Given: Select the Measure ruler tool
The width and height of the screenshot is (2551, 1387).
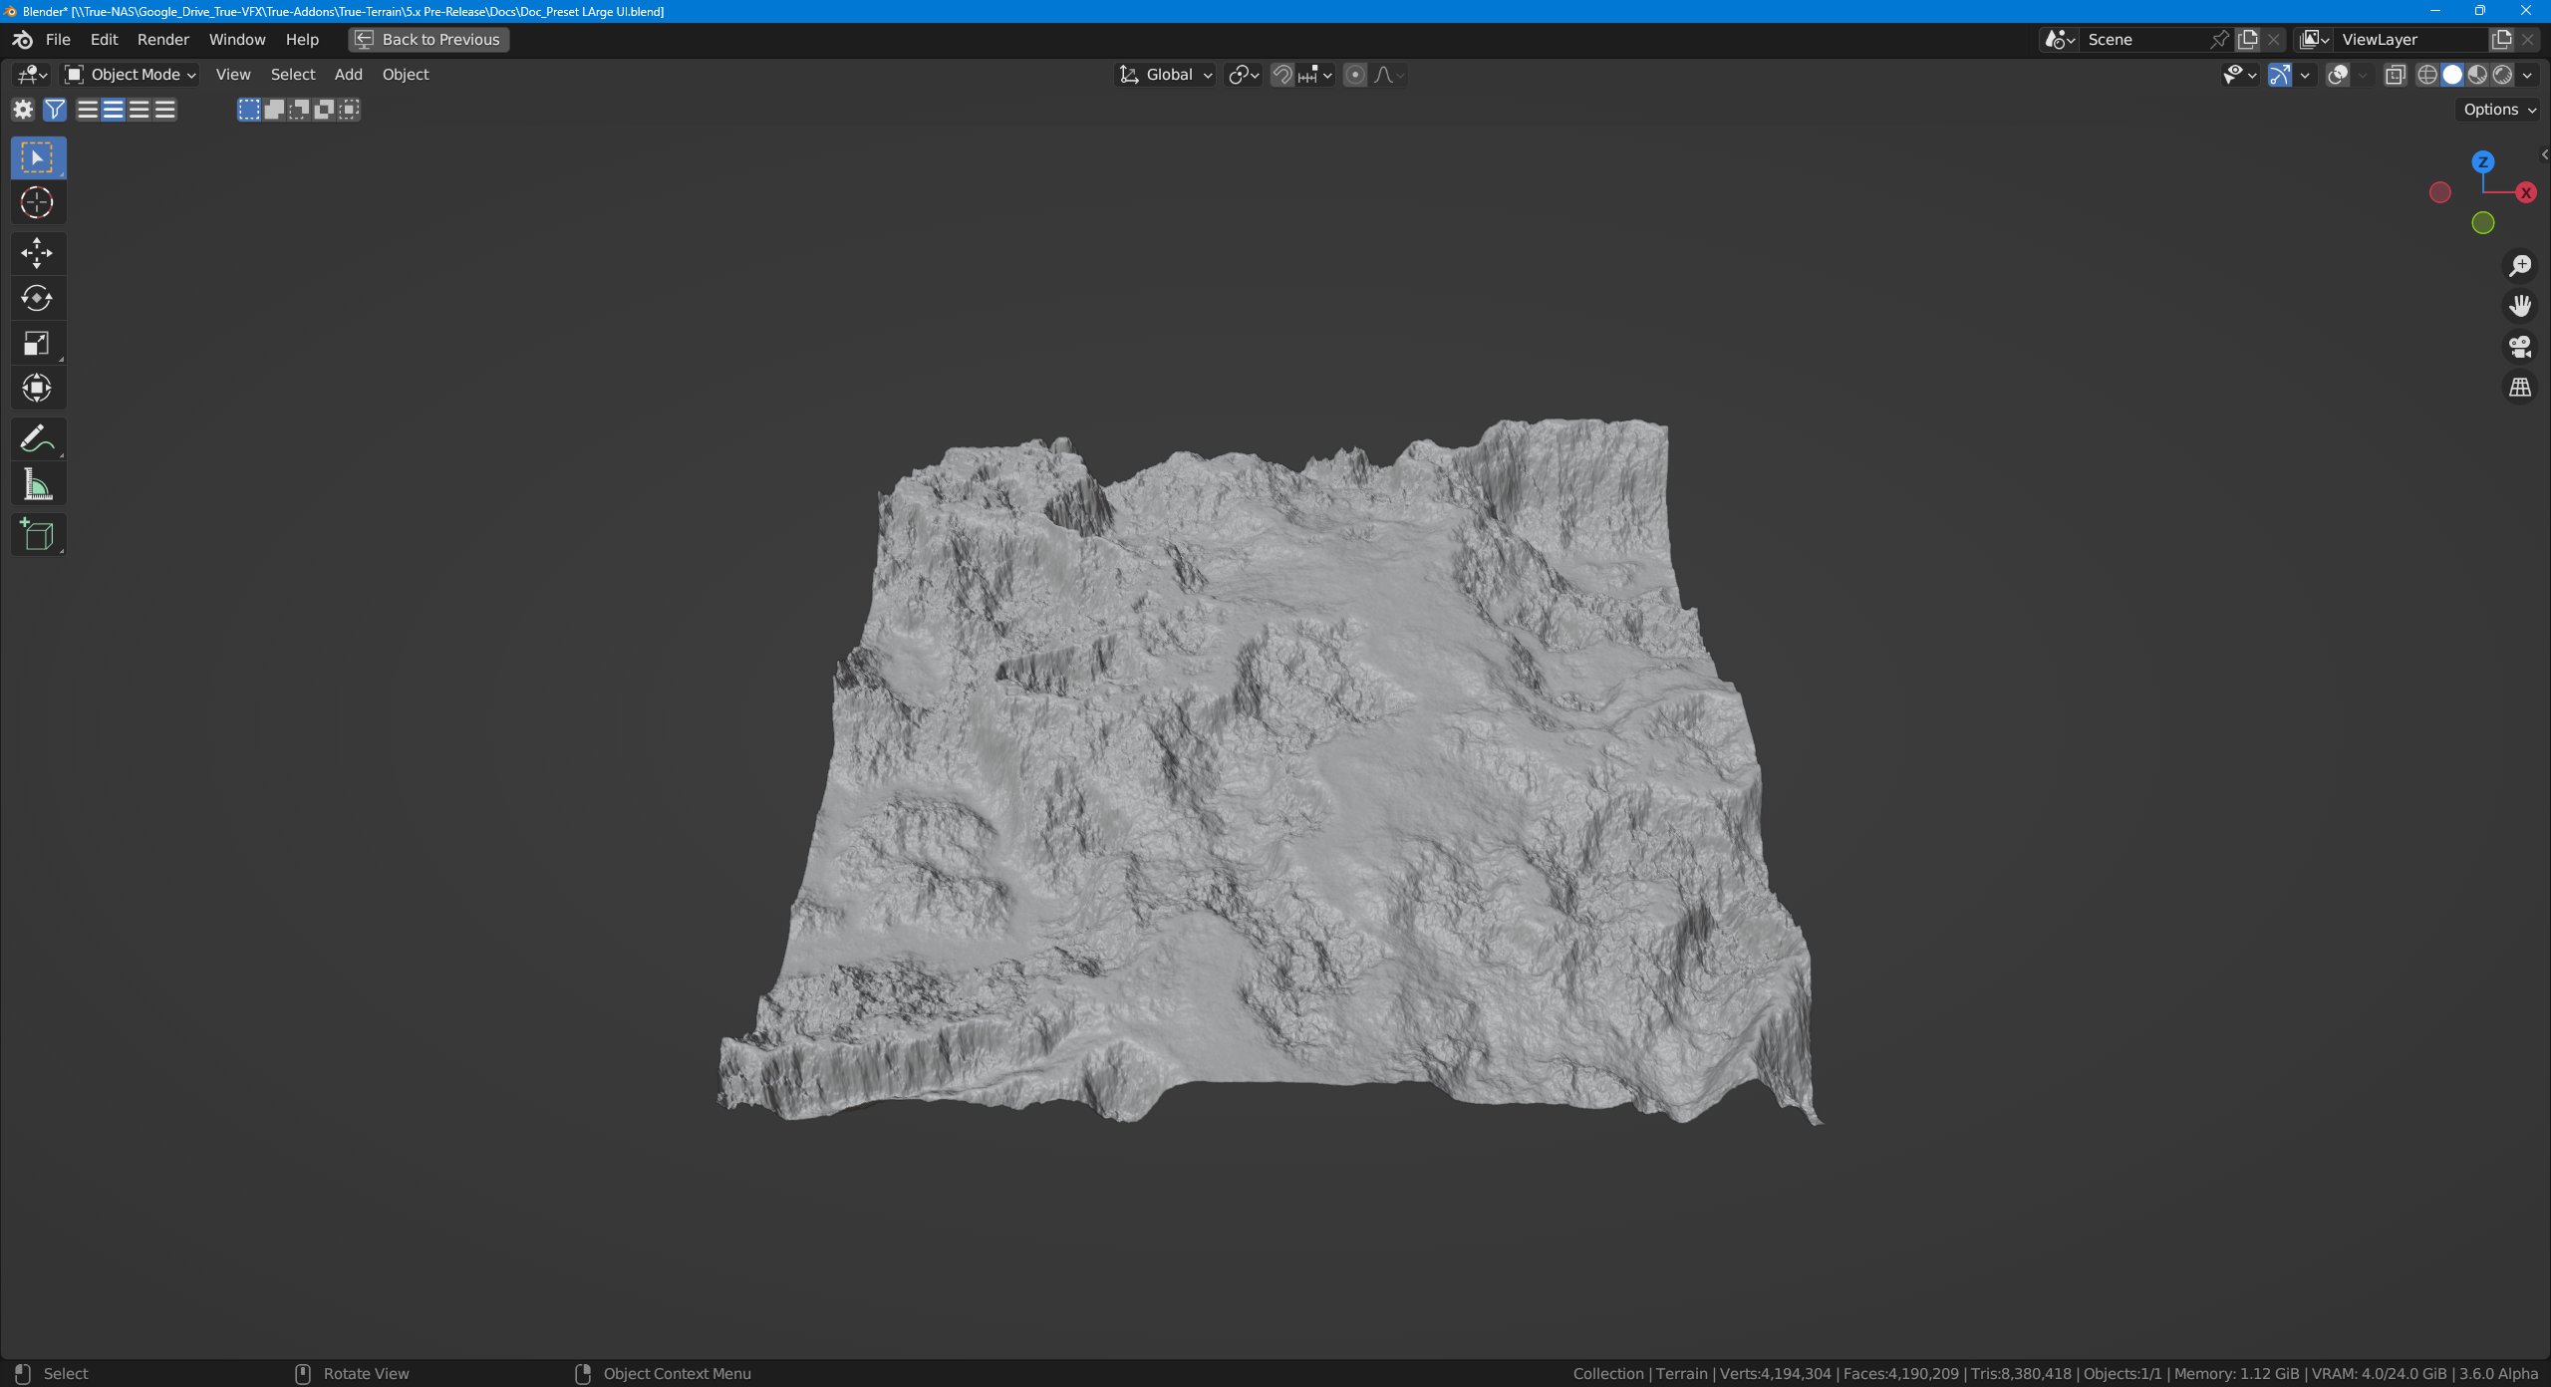Looking at the screenshot, I should pyautogui.click(x=37, y=484).
